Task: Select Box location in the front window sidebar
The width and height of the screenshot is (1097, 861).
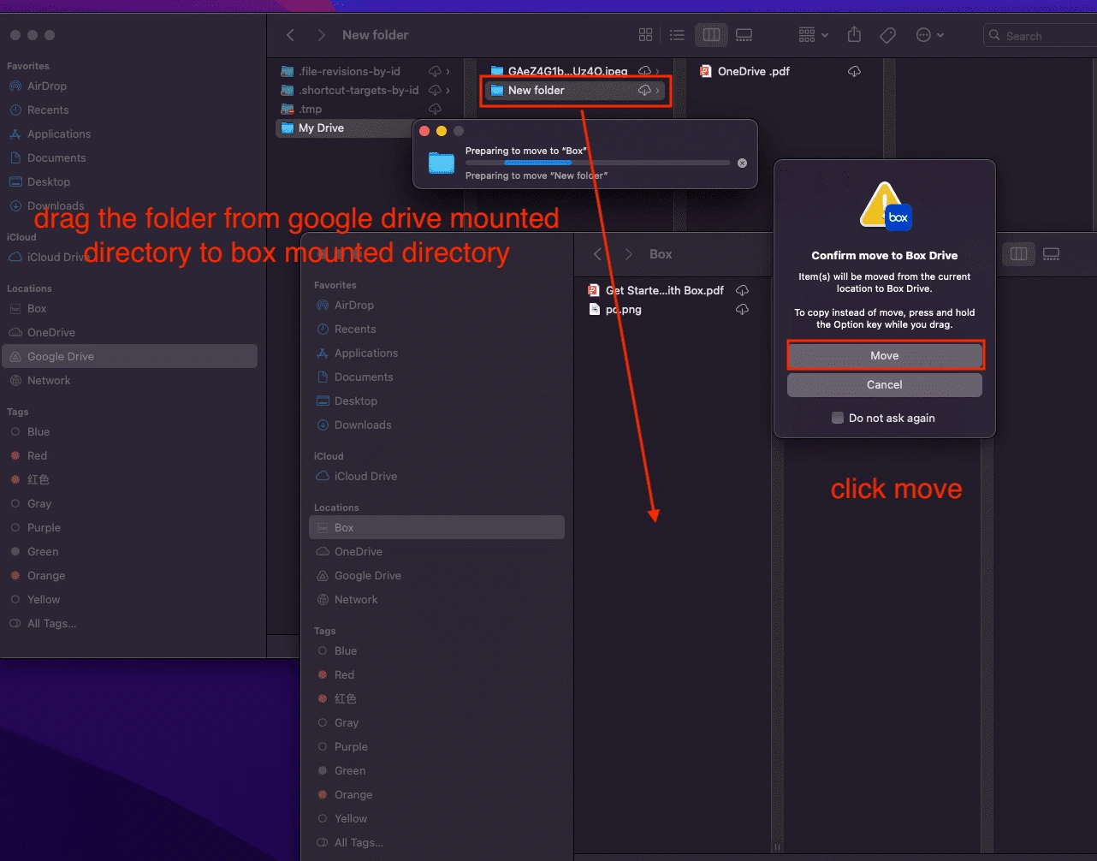Action: (436, 527)
